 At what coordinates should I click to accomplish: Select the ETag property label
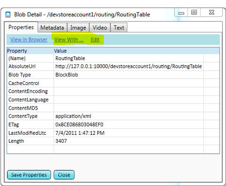pyautogui.click(x=14, y=124)
